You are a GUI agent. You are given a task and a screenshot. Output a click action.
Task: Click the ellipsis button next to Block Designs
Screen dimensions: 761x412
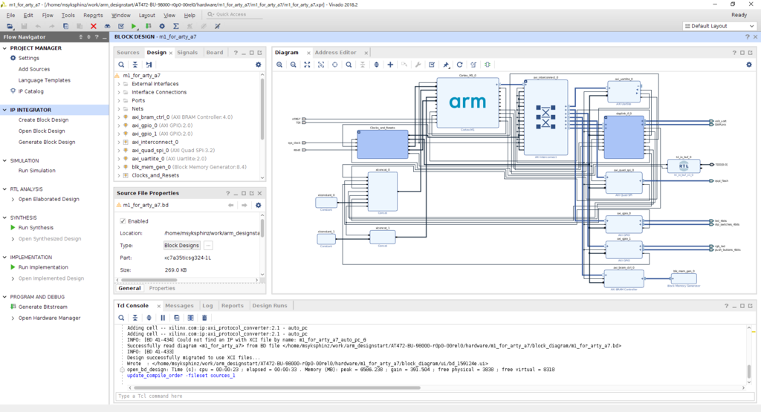click(208, 245)
